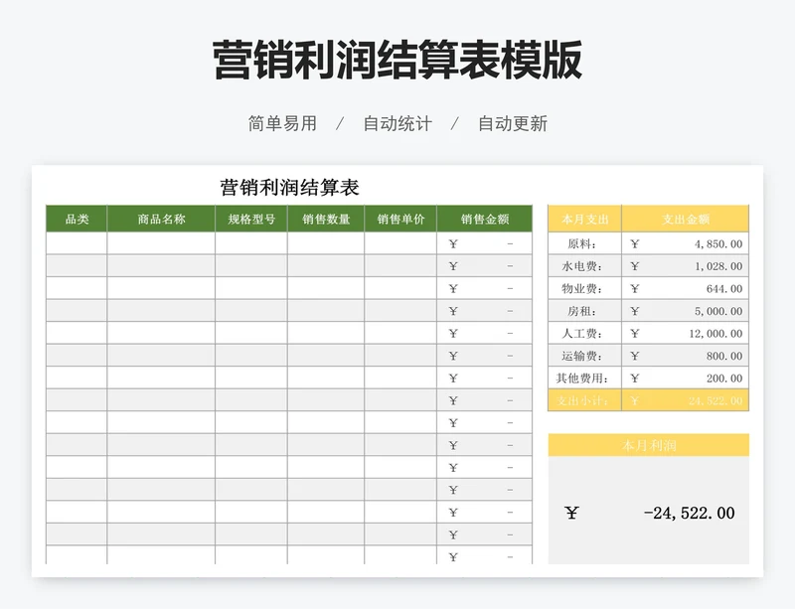795x609 pixels.
Task: Select the -24,522.00 profit value
Action: [x=689, y=514]
